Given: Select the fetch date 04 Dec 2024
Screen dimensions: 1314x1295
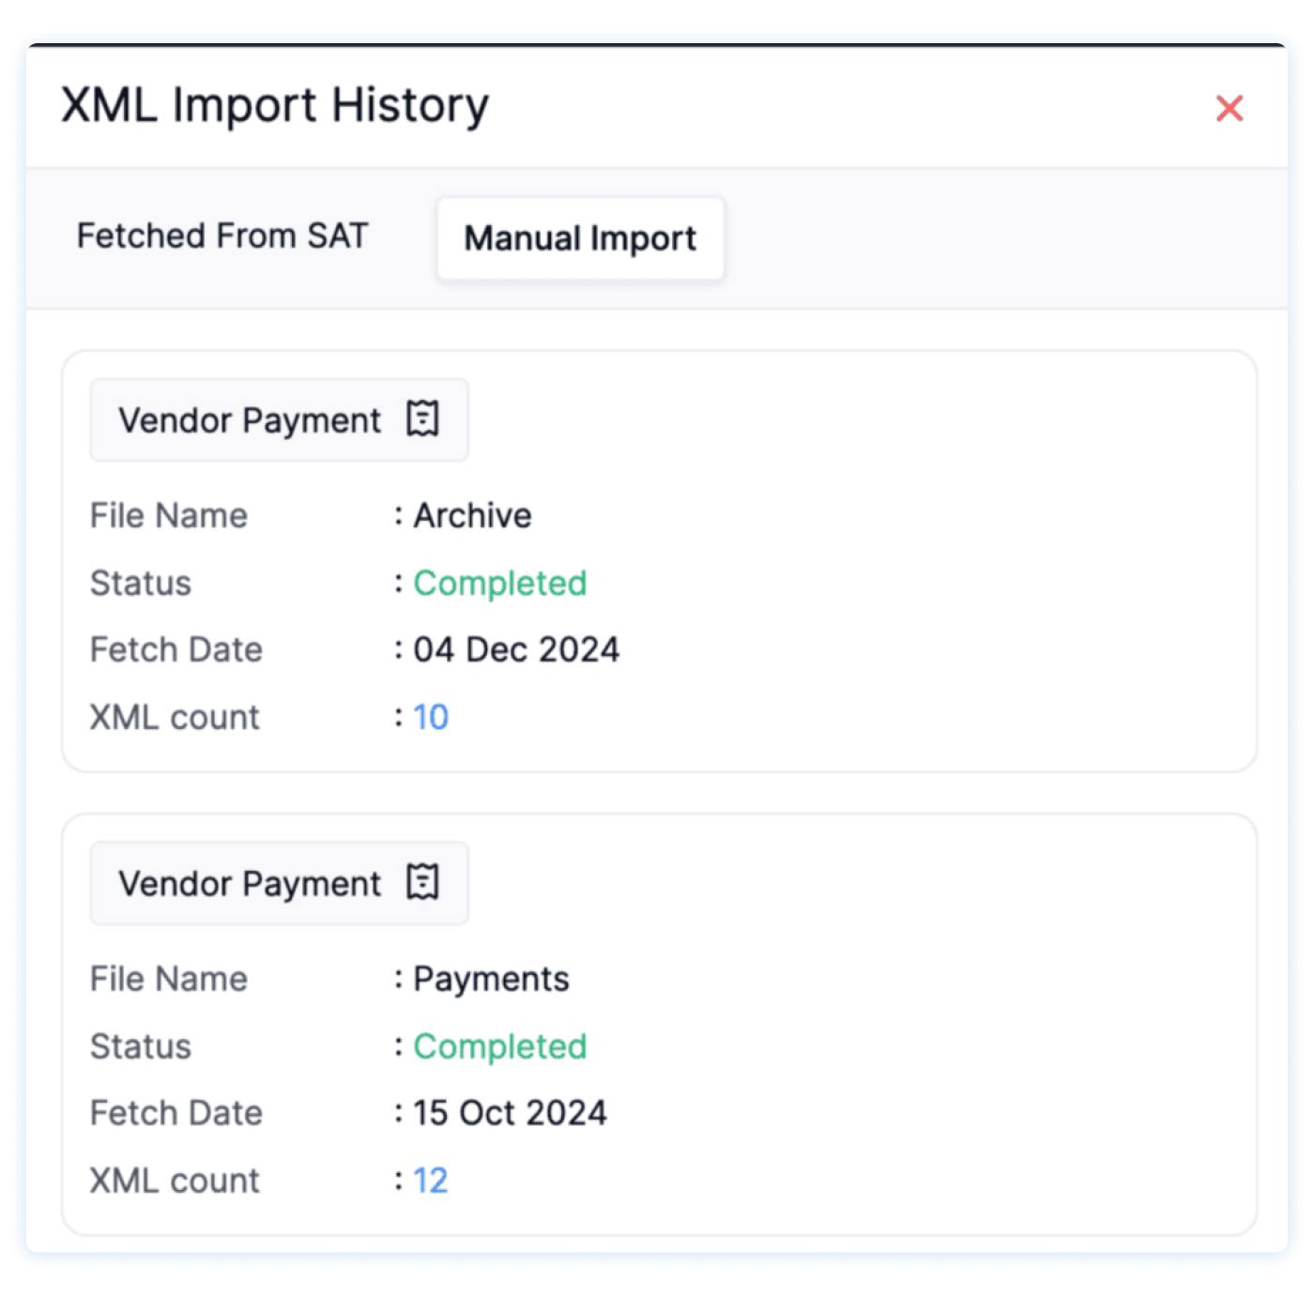Looking at the screenshot, I should 517,649.
